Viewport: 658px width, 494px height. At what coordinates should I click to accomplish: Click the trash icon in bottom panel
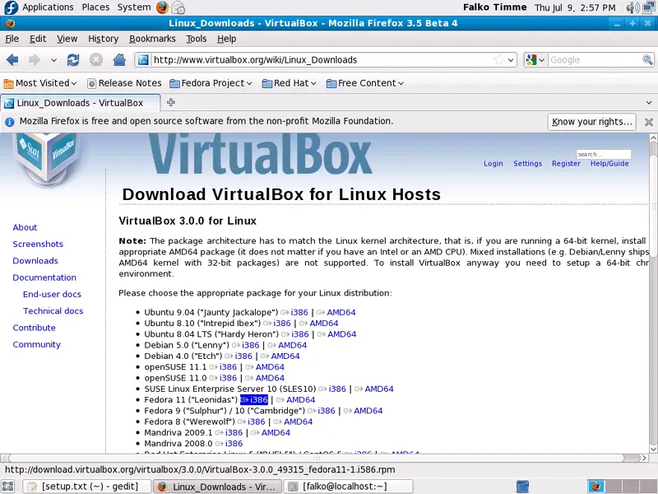click(522, 487)
